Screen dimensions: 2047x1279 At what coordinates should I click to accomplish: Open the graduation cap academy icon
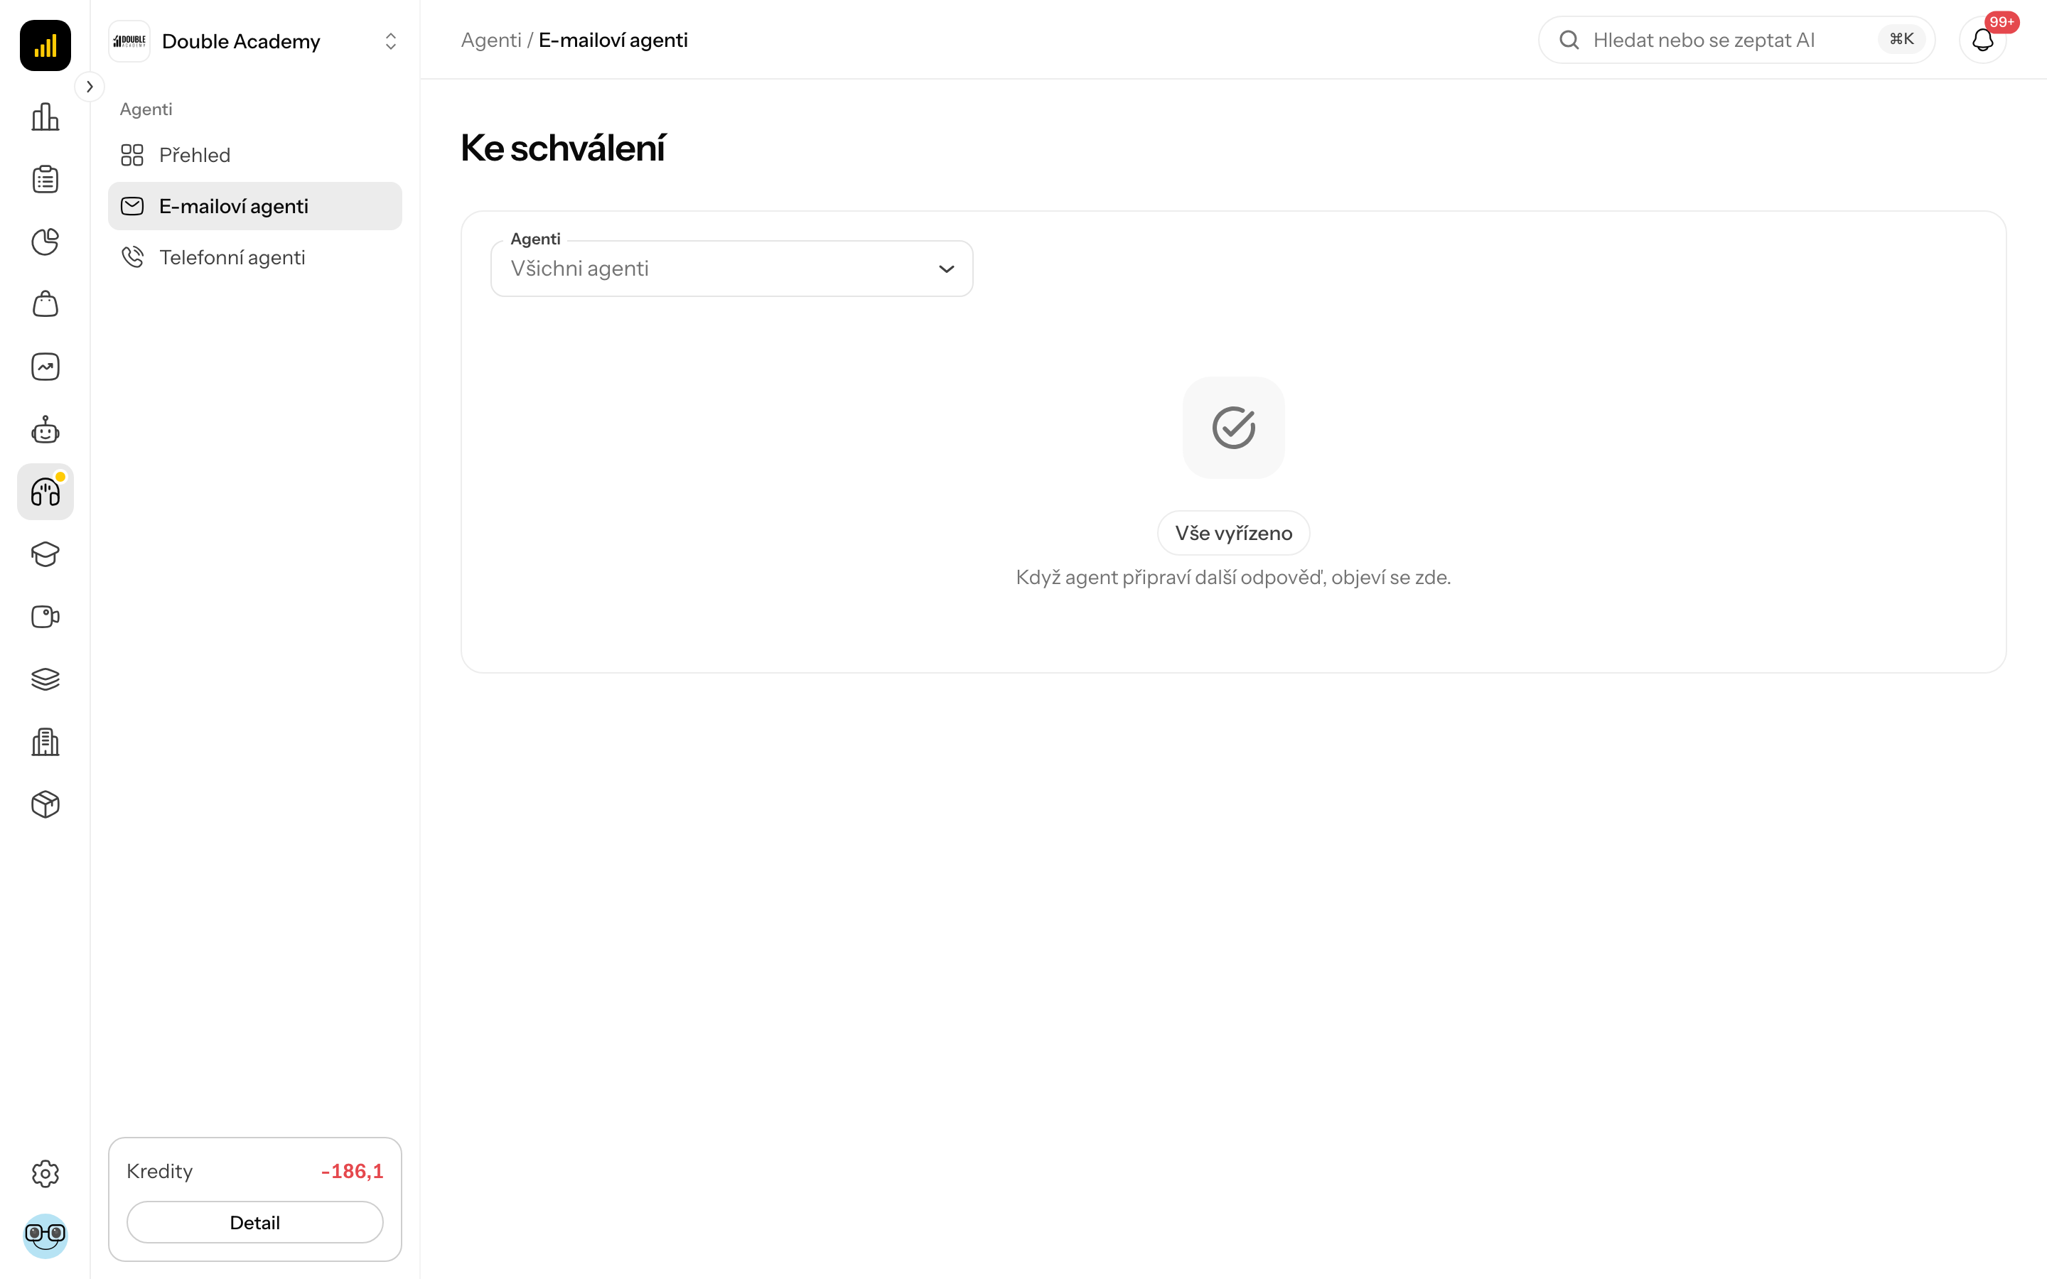[x=45, y=554]
